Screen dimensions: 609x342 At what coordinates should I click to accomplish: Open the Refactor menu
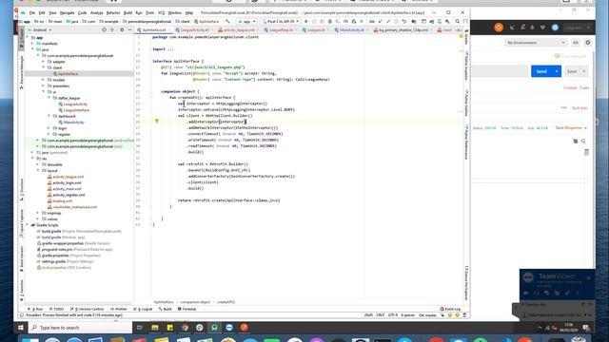(x=113, y=12)
